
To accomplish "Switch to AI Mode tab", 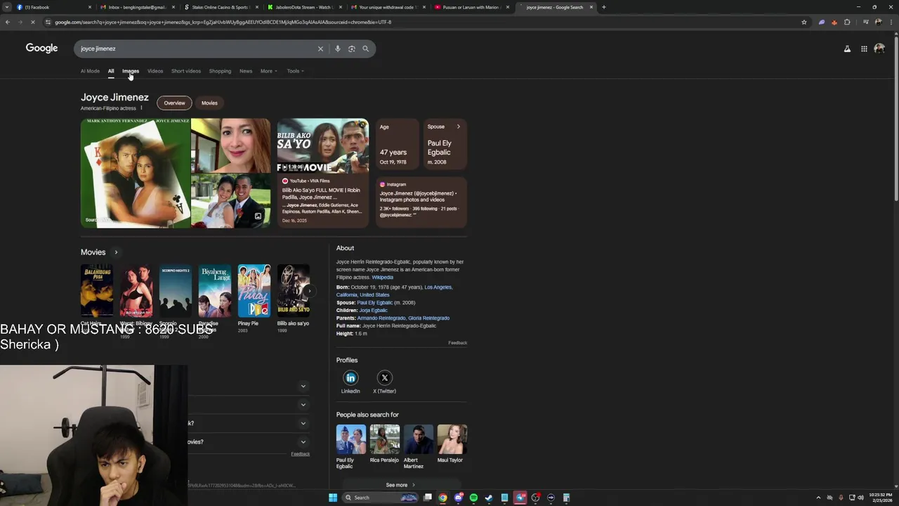I will coord(90,71).
